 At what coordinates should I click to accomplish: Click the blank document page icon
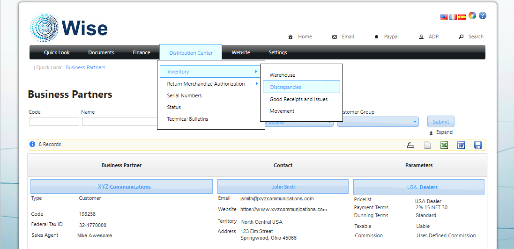[427, 145]
